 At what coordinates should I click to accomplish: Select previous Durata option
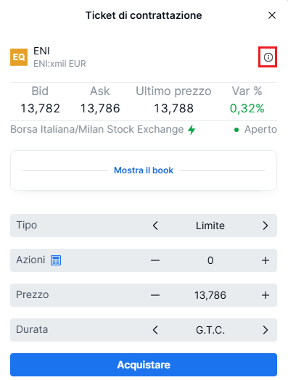155,330
